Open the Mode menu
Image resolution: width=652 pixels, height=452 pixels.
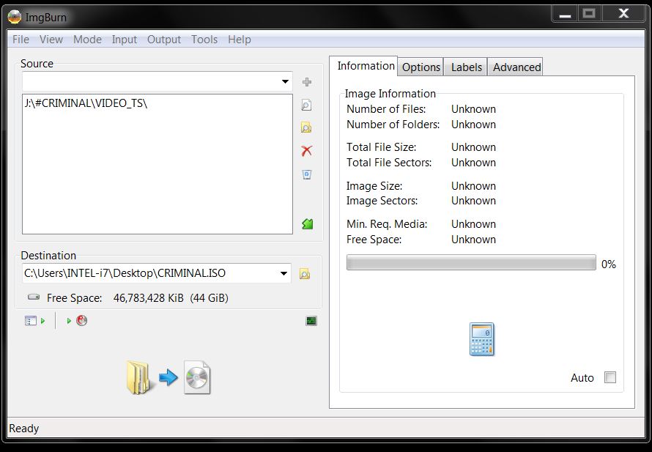tap(87, 40)
